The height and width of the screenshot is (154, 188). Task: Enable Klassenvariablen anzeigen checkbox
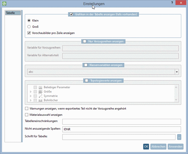[x=86, y=65]
